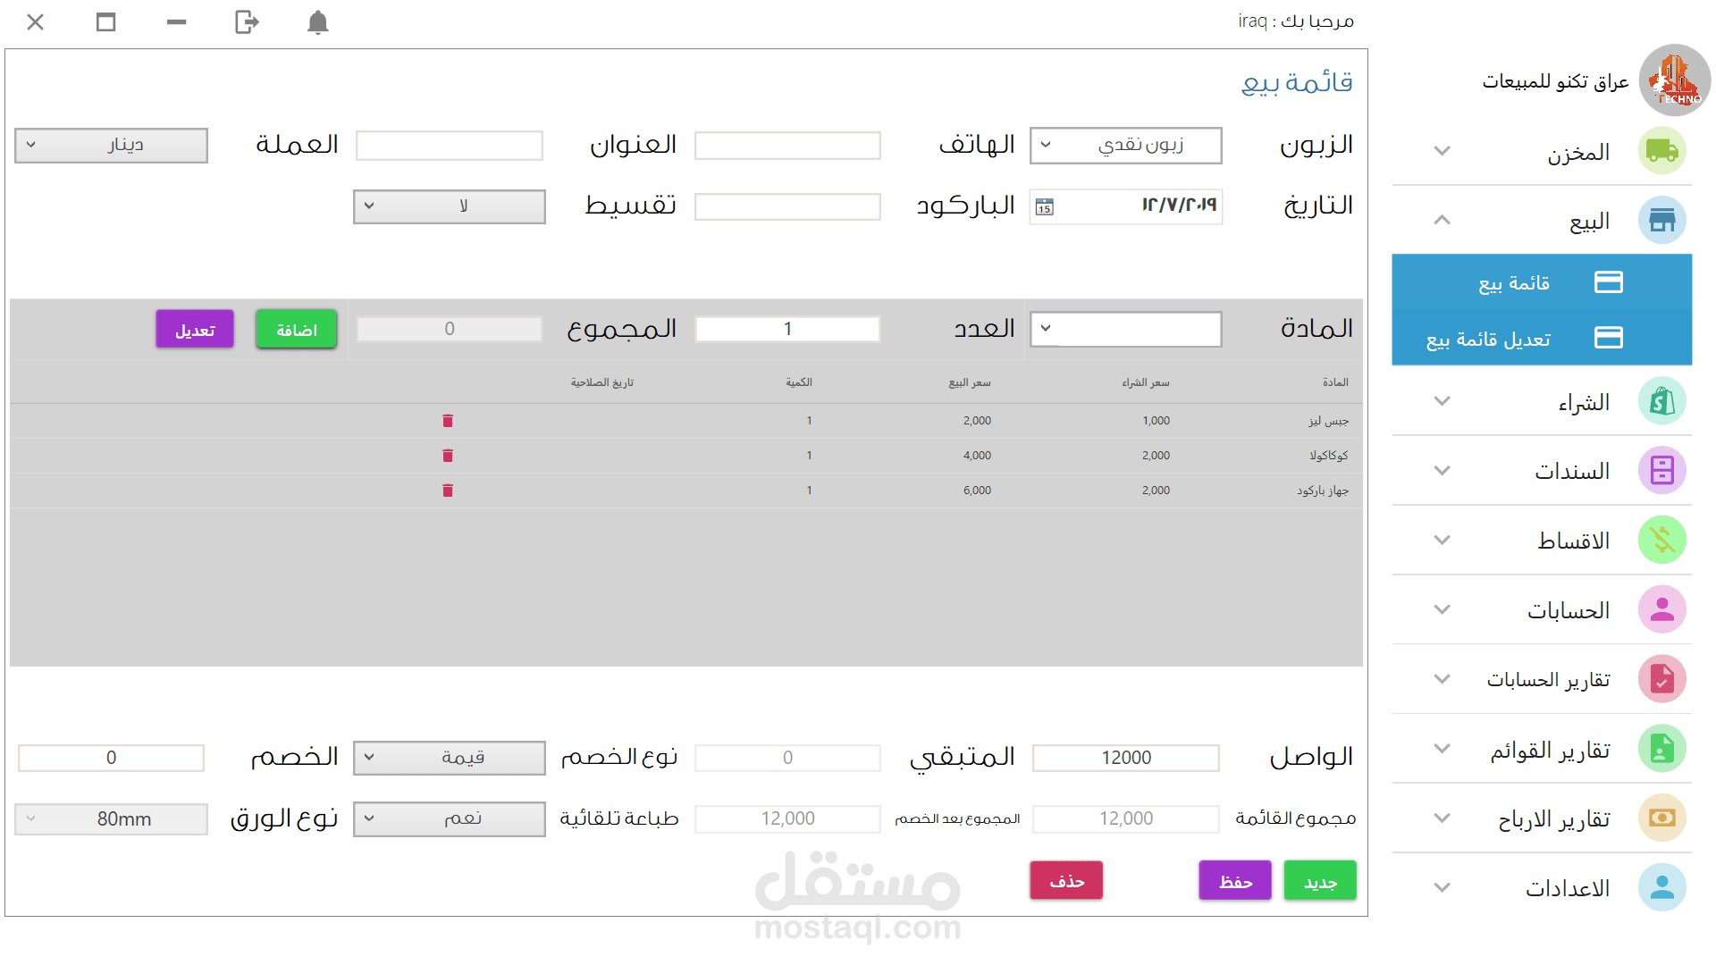Open the date picker calendar icon
This screenshot has width=1716, height=965.
click(1045, 207)
